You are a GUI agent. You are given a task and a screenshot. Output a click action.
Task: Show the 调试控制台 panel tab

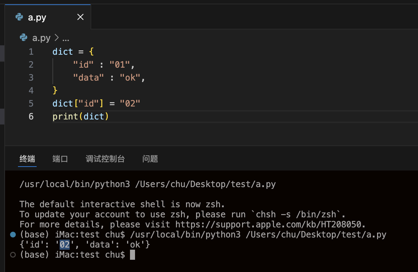tap(105, 159)
